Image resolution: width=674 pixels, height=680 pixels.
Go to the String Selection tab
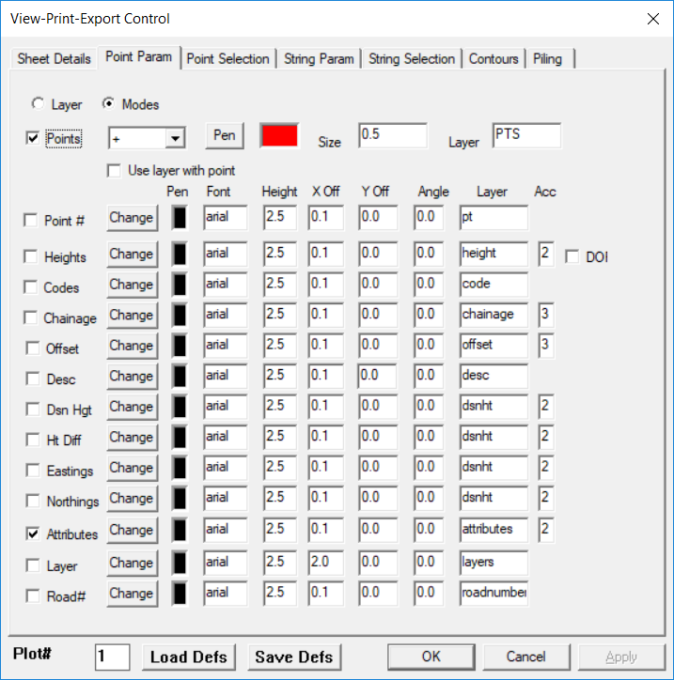coord(412,58)
